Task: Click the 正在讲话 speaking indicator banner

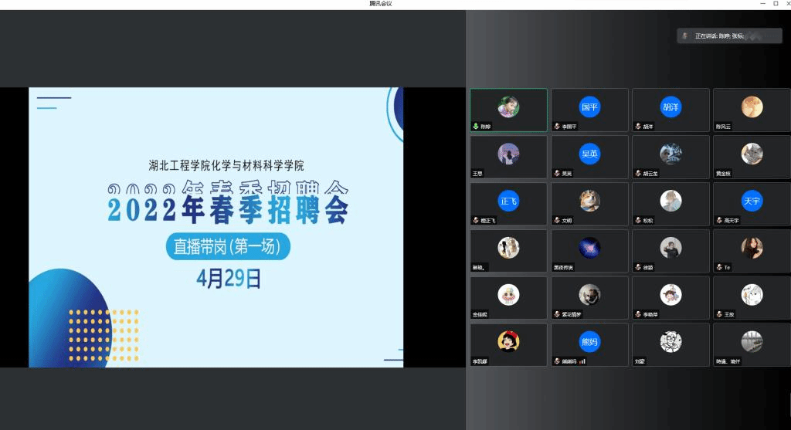Action: pos(728,36)
